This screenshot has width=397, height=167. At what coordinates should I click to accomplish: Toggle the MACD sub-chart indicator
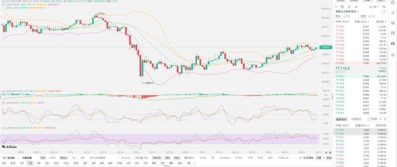157,158
